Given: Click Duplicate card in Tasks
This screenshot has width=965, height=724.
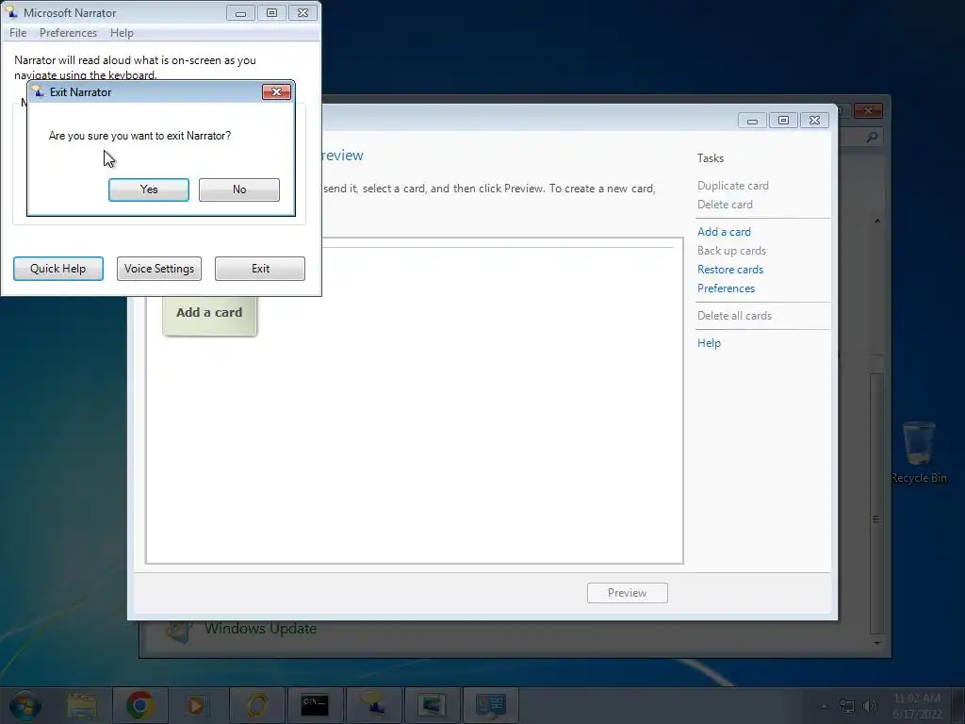Looking at the screenshot, I should click(x=732, y=186).
